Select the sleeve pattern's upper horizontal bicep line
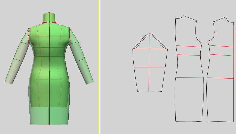Viewport: 236px width, 134px height. pyautogui.click(x=150, y=49)
